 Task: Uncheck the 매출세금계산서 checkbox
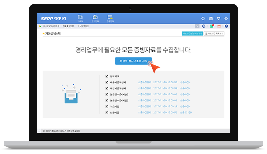107,82
